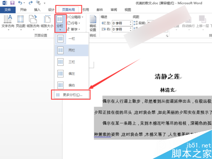The height and width of the screenshot is (159, 212).
Task: Click the 纸张方向 orientation button
Action: (33, 22)
